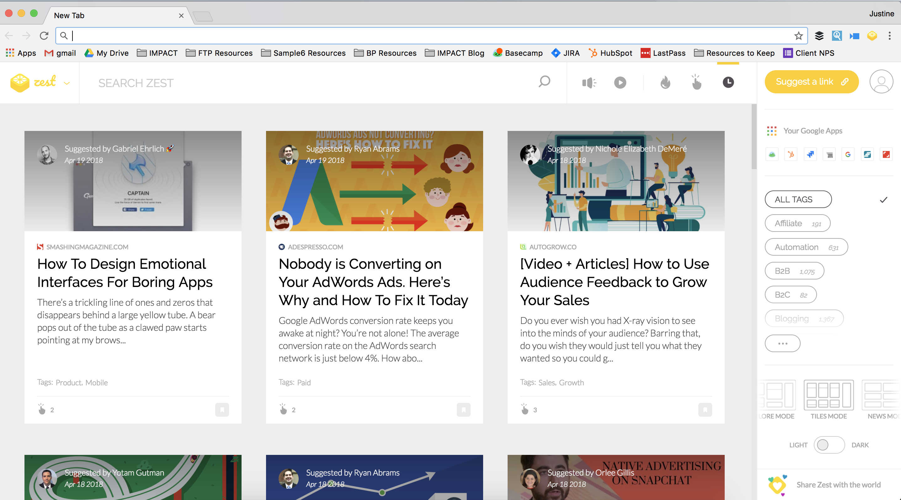The width and height of the screenshot is (901, 500).
Task: Filter by Automation tag
Action: pyautogui.click(x=806, y=247)
